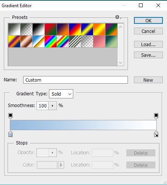The width and height of the screenshot is (167, 185).
Task: Choose the copper gradient preset
Action: pyautogui.click(x=26, y=41)
